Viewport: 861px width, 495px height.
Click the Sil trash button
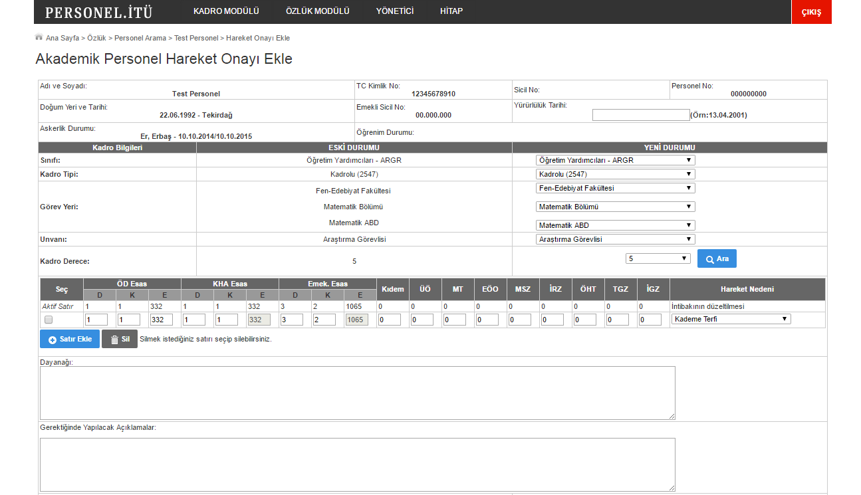click(120, 339)
